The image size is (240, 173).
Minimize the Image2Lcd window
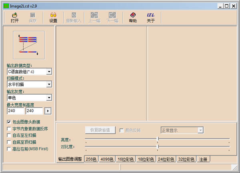pyautogui.click(x=220, y=6)
